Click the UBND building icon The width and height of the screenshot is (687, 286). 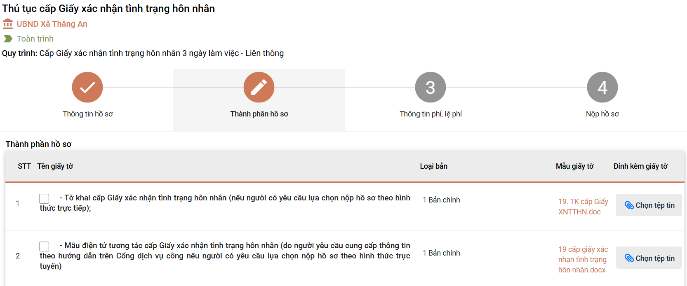pyautogui.click(x=8, y=24)
